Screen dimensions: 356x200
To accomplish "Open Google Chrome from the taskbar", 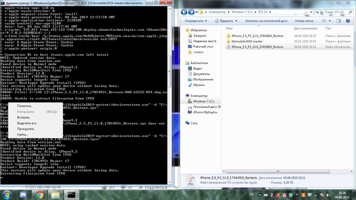I will 39,195.
